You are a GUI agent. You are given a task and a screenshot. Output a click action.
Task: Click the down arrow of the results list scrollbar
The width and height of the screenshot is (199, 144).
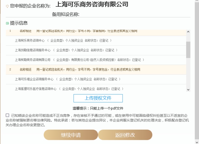[188, 90]
